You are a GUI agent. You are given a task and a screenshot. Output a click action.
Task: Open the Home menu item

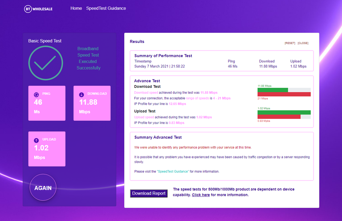tap(76, 8)
